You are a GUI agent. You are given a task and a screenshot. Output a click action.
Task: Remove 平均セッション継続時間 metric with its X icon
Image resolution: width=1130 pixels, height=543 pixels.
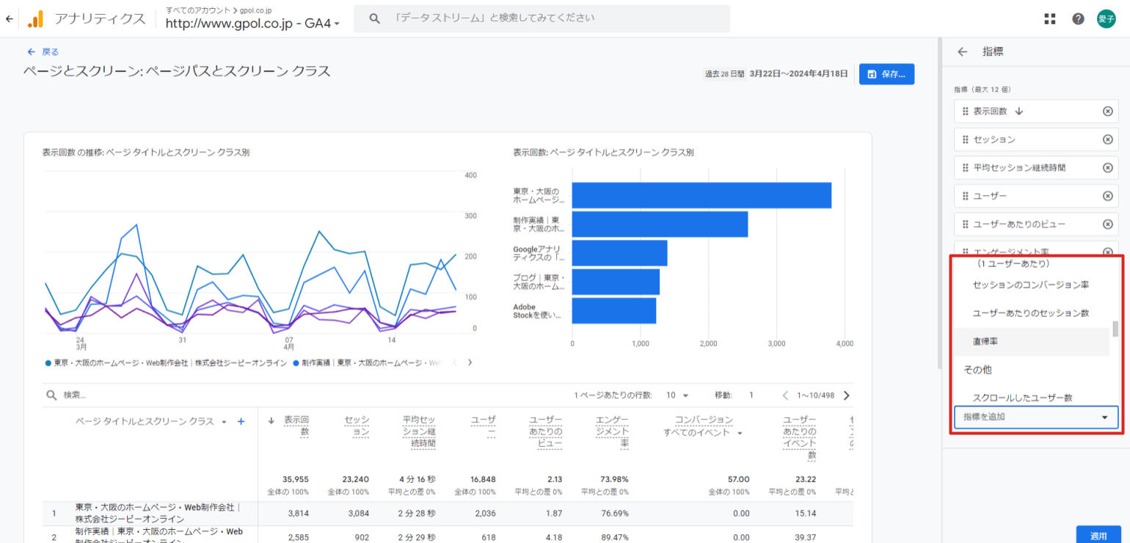(x=1108, y=167)
